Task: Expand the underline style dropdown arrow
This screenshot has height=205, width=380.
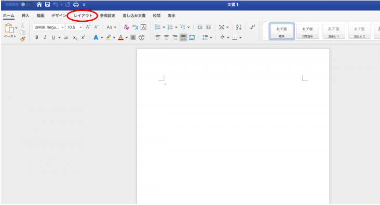Action: 59,38
